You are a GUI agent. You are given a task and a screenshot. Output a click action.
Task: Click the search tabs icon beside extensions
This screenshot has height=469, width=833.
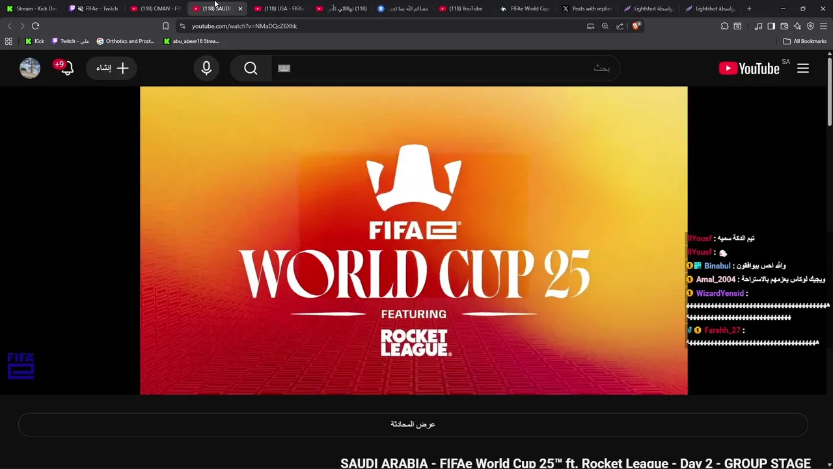tap(737, 26)
